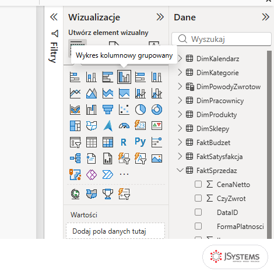274x275 pixels.
Task: Select the donut chart visual
Action: [157, 110]
